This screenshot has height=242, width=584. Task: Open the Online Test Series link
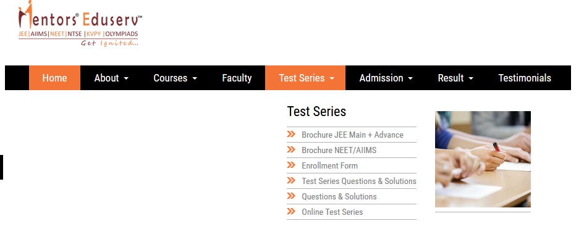coord(332,212)
